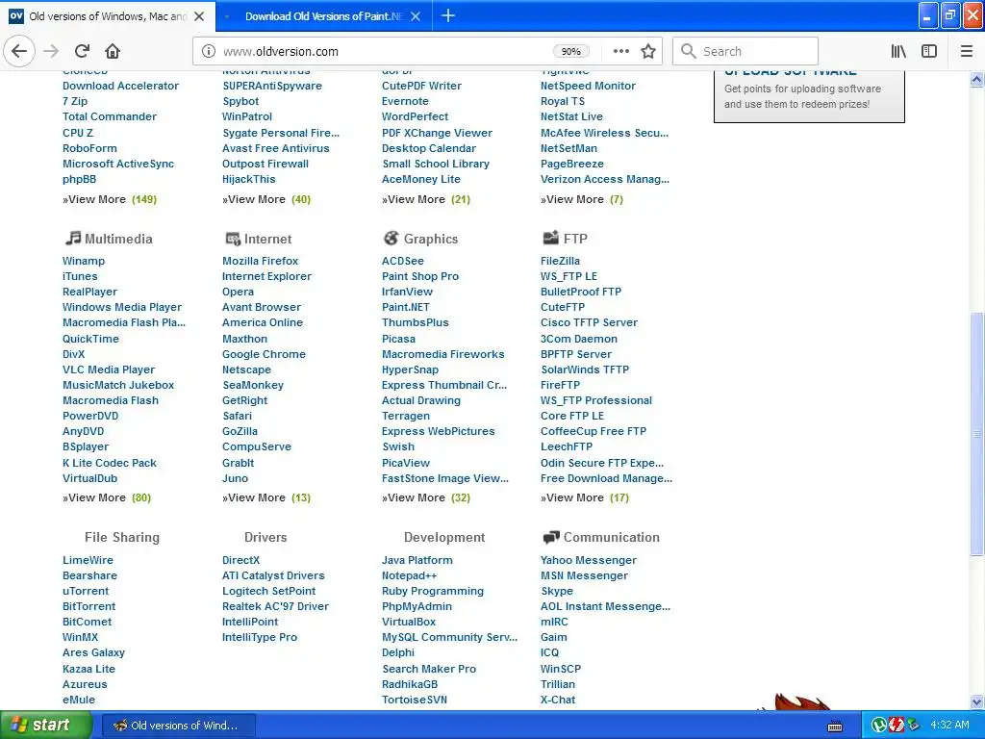Expand View More (21) list
This screenshot has height=739, width=985.
(x=426, y=199)
